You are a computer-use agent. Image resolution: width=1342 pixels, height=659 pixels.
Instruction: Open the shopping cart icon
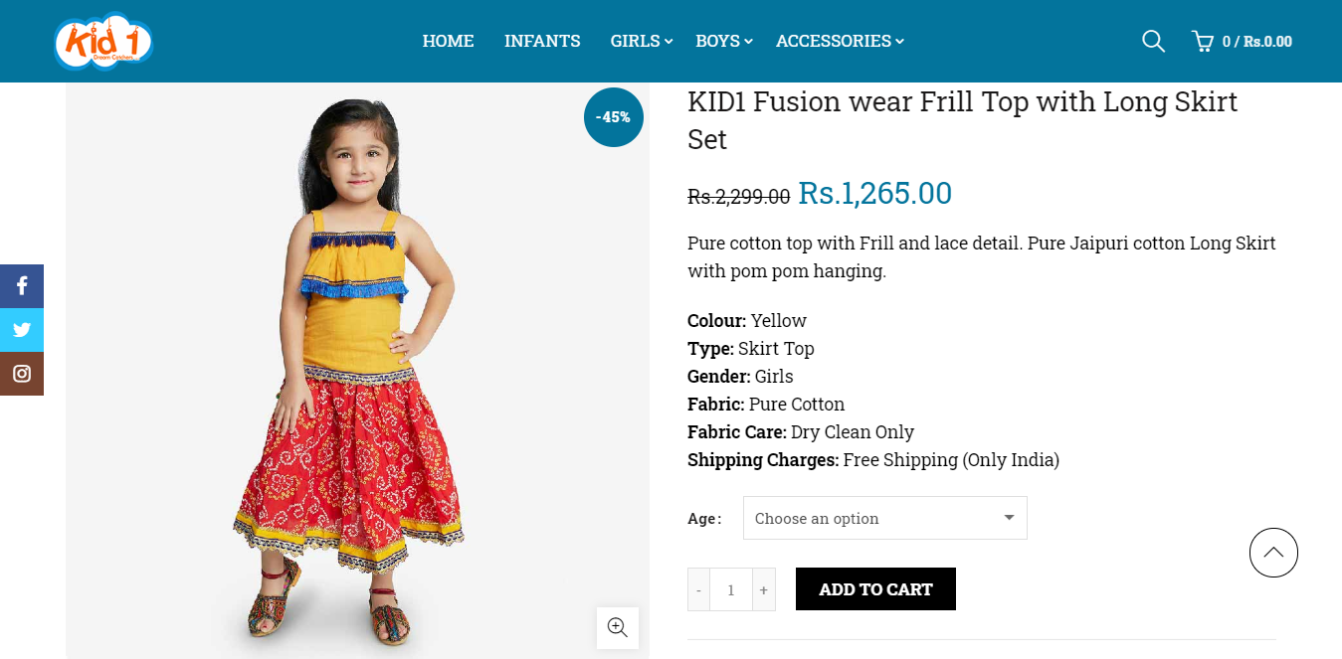pyautogui.click(x=1203, y=41)
